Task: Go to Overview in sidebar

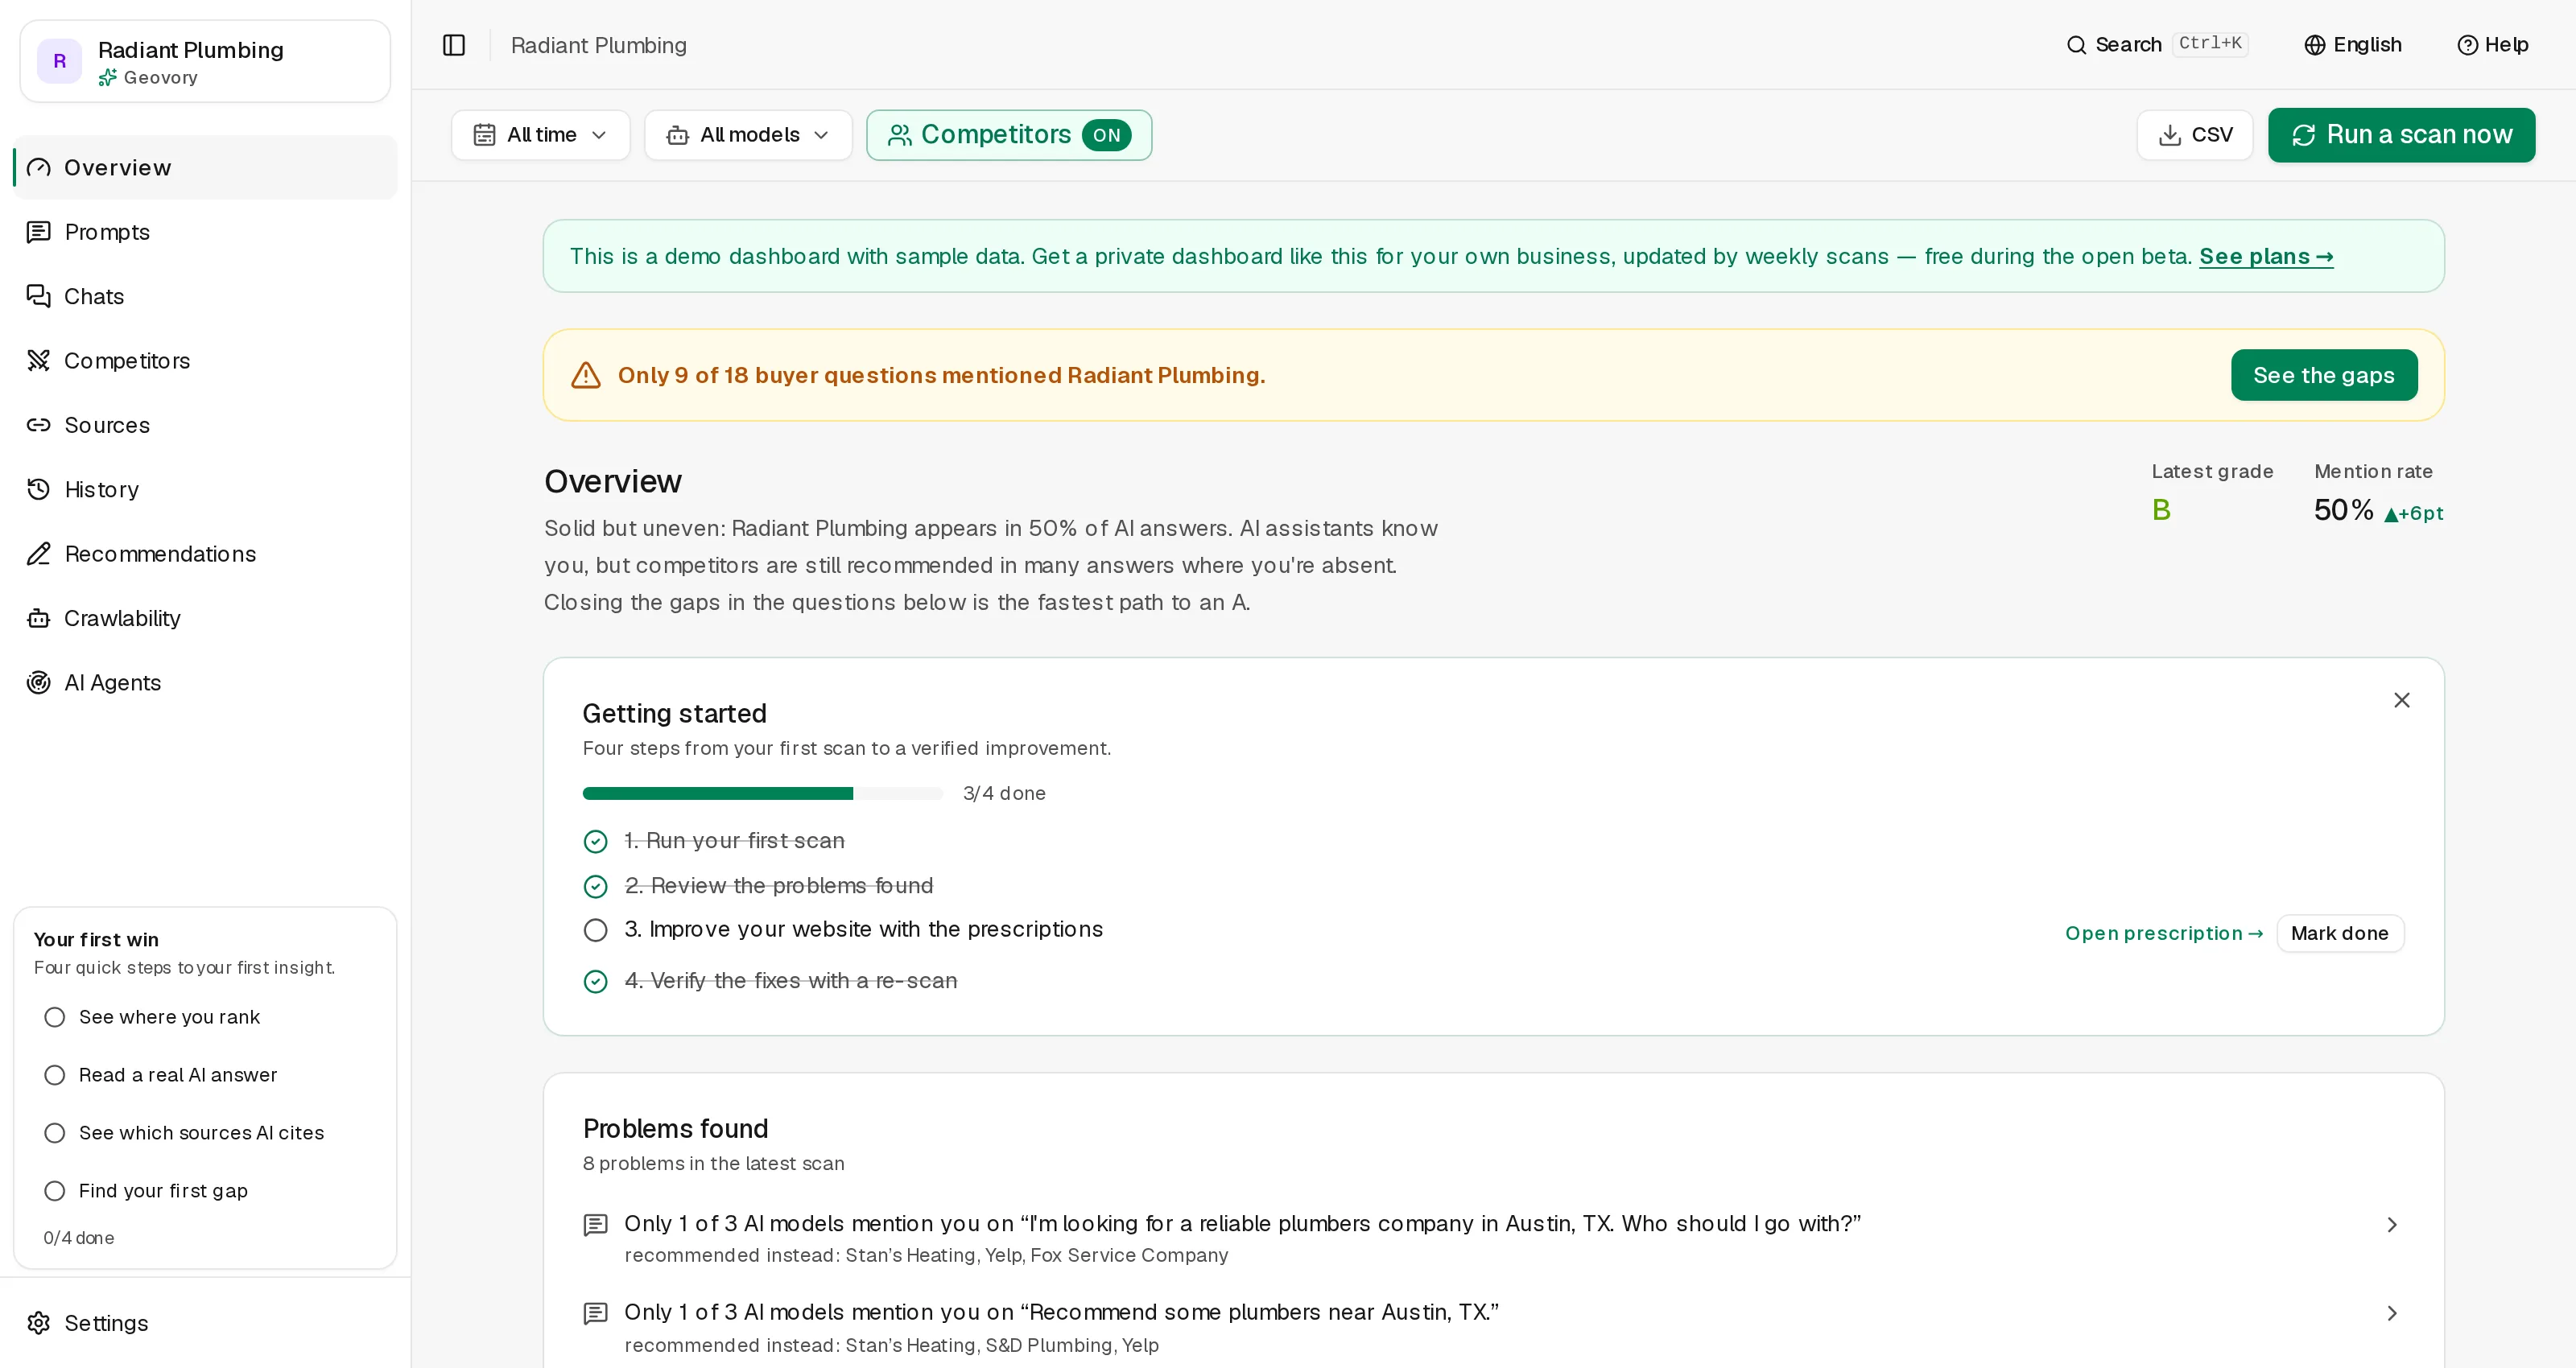Action: 205,168
